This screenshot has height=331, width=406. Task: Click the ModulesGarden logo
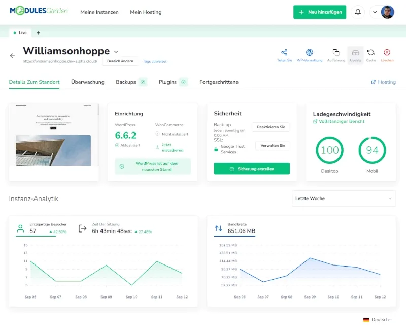pos(39,11)
